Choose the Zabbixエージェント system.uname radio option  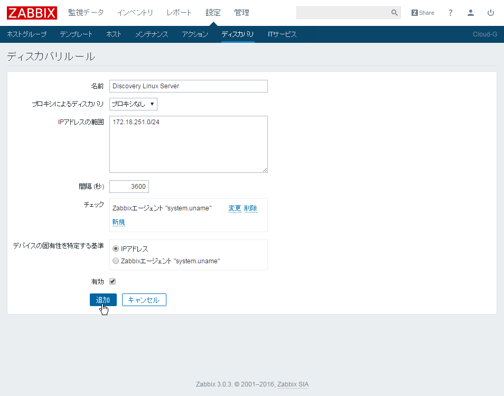pos(115,260)
